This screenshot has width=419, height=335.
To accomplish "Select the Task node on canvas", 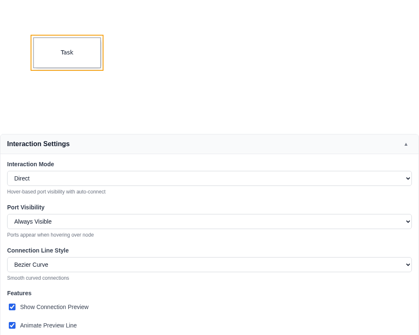I will [x=67, y=53].
